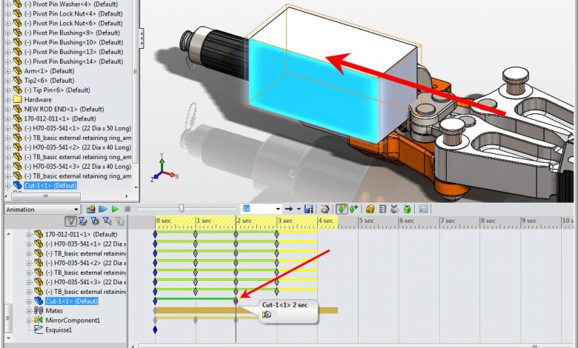Expand the Hardware folder
578x348 pixels.
pyautogui.click(x=7, y=99)
